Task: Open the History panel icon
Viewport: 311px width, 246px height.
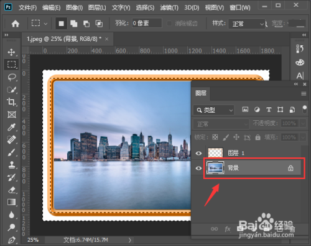Action: pyautogui.click(x=300, y=49)
